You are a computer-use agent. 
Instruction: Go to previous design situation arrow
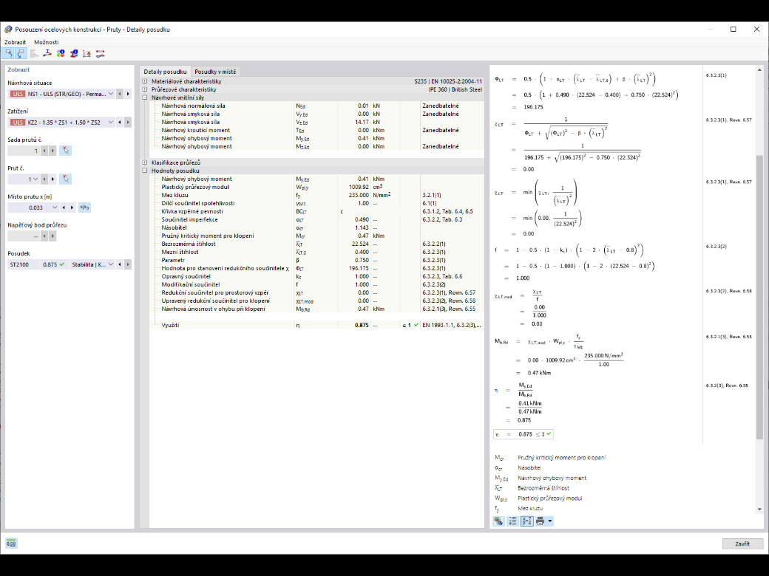120,94
